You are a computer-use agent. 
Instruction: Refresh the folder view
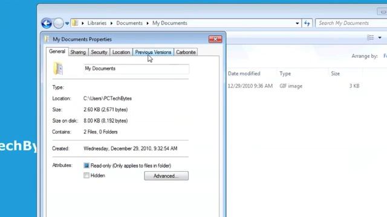pyautogui.click(x=307, y=24)
